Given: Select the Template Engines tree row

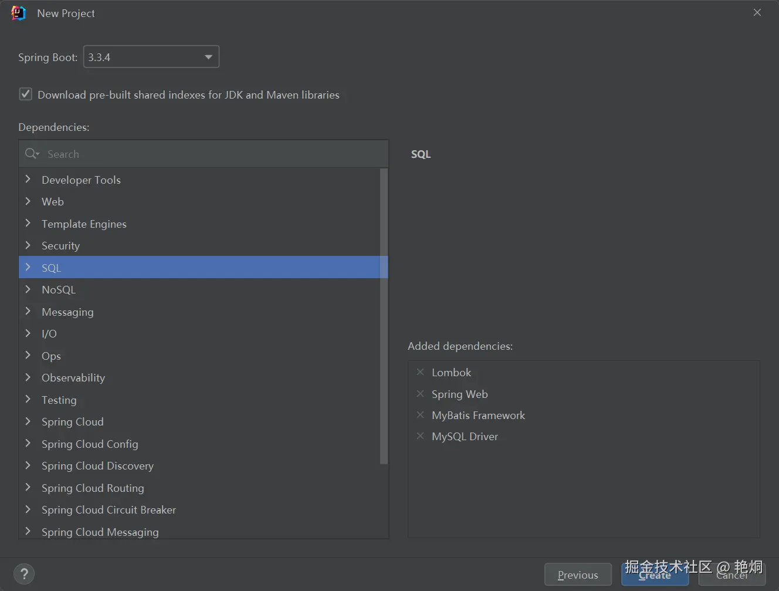Looking at the screenshot, I should tap(199, 224).
